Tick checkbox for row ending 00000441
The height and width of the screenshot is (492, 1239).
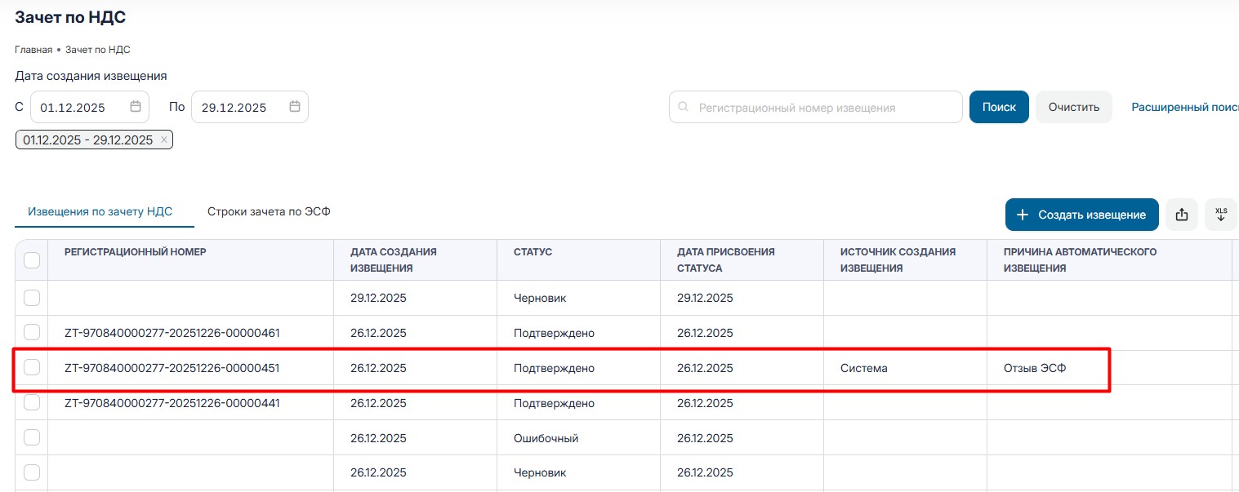32,403
